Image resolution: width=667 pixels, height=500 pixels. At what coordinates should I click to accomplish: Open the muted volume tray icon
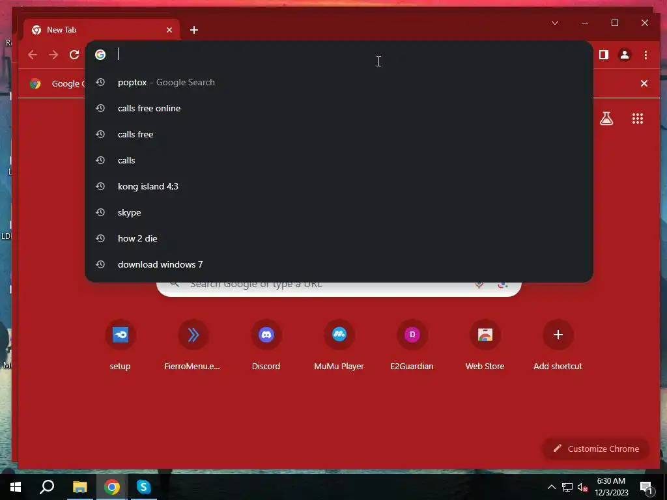(x=583, y=487)
